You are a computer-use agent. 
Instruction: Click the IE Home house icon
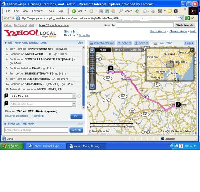(x=113, y=11)
